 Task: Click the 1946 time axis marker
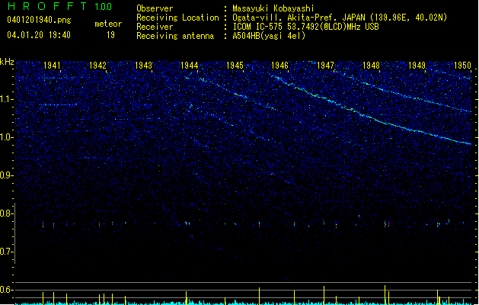point(279,66)
